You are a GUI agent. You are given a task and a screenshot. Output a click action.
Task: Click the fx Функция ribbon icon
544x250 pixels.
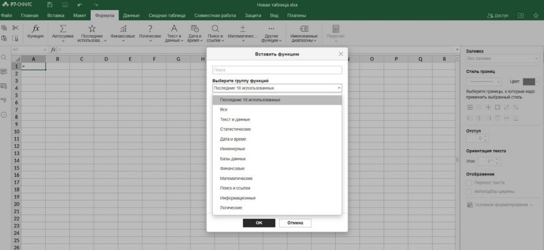36,29
